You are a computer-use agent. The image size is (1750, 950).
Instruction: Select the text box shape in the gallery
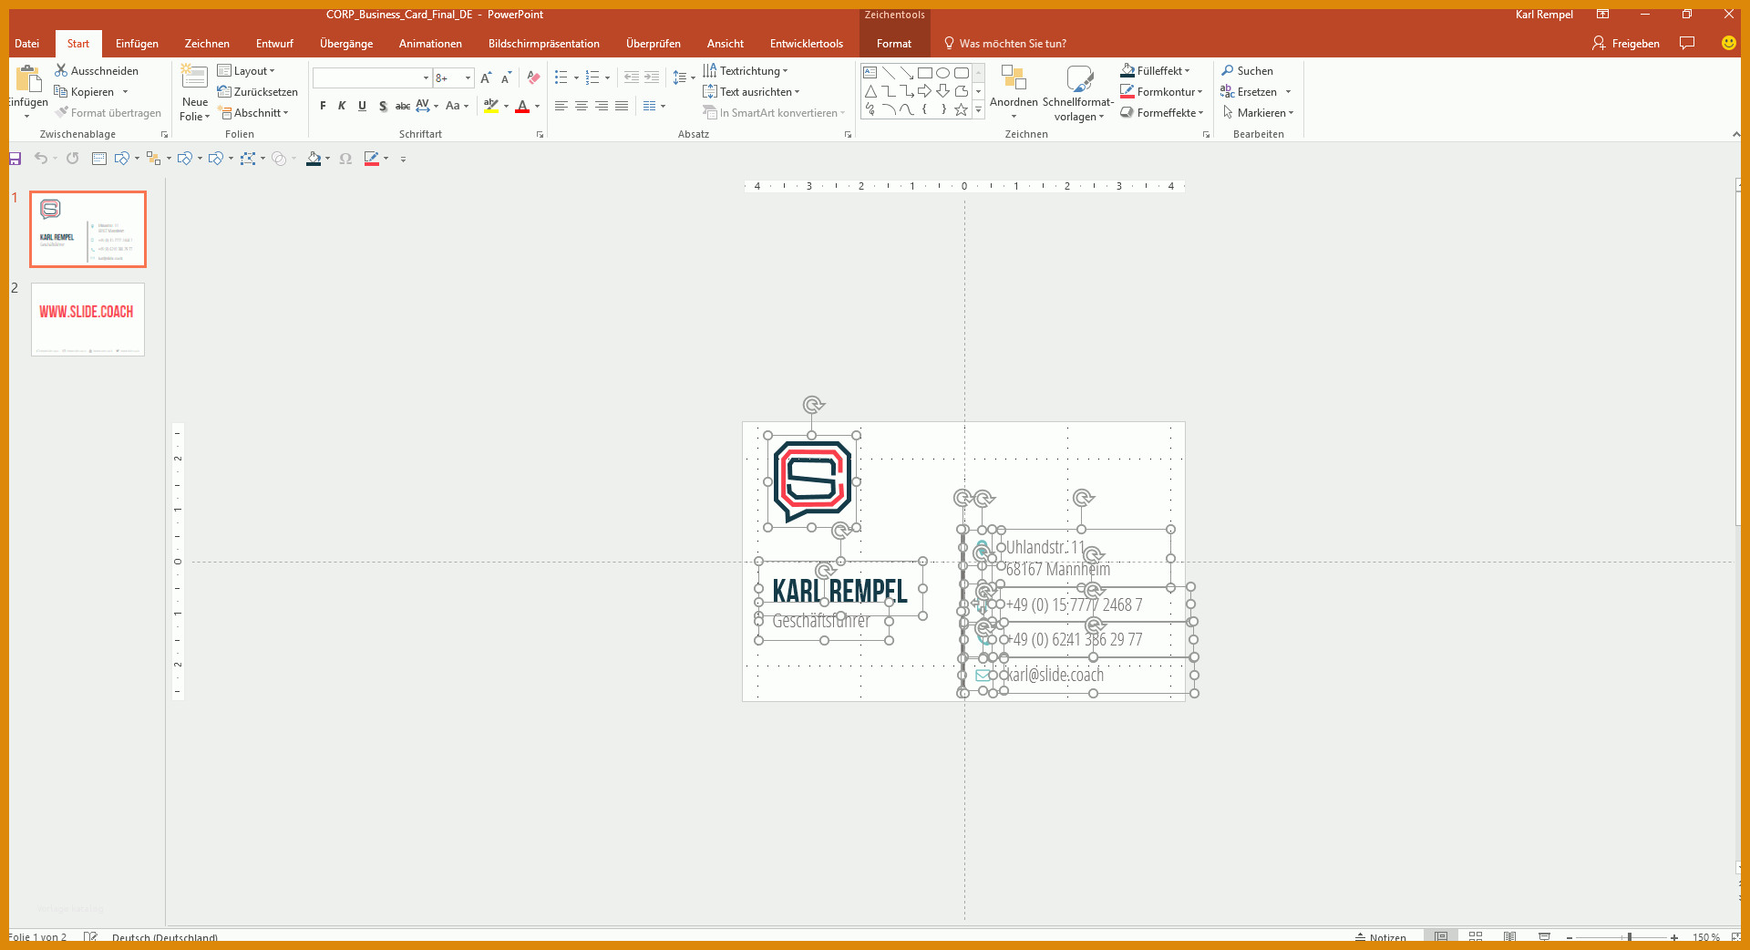[x=870, y=73]
